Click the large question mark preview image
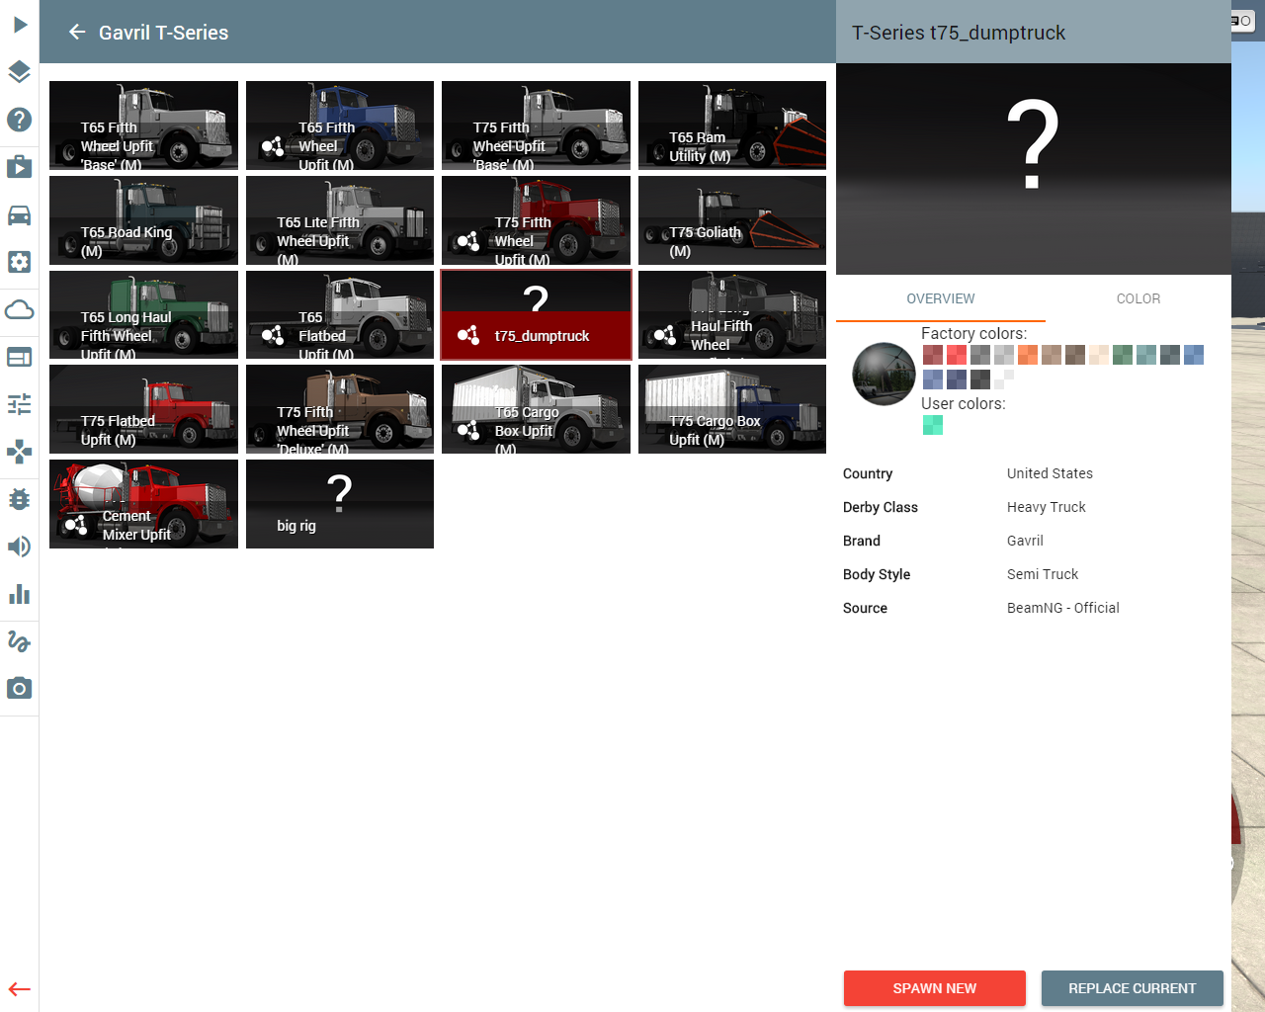 pyautogui.click(x=1034, y=169)
